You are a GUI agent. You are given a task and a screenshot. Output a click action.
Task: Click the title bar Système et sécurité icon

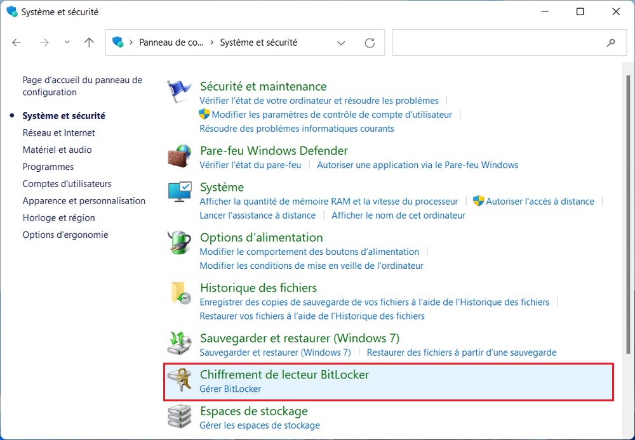tap(12, 11)
